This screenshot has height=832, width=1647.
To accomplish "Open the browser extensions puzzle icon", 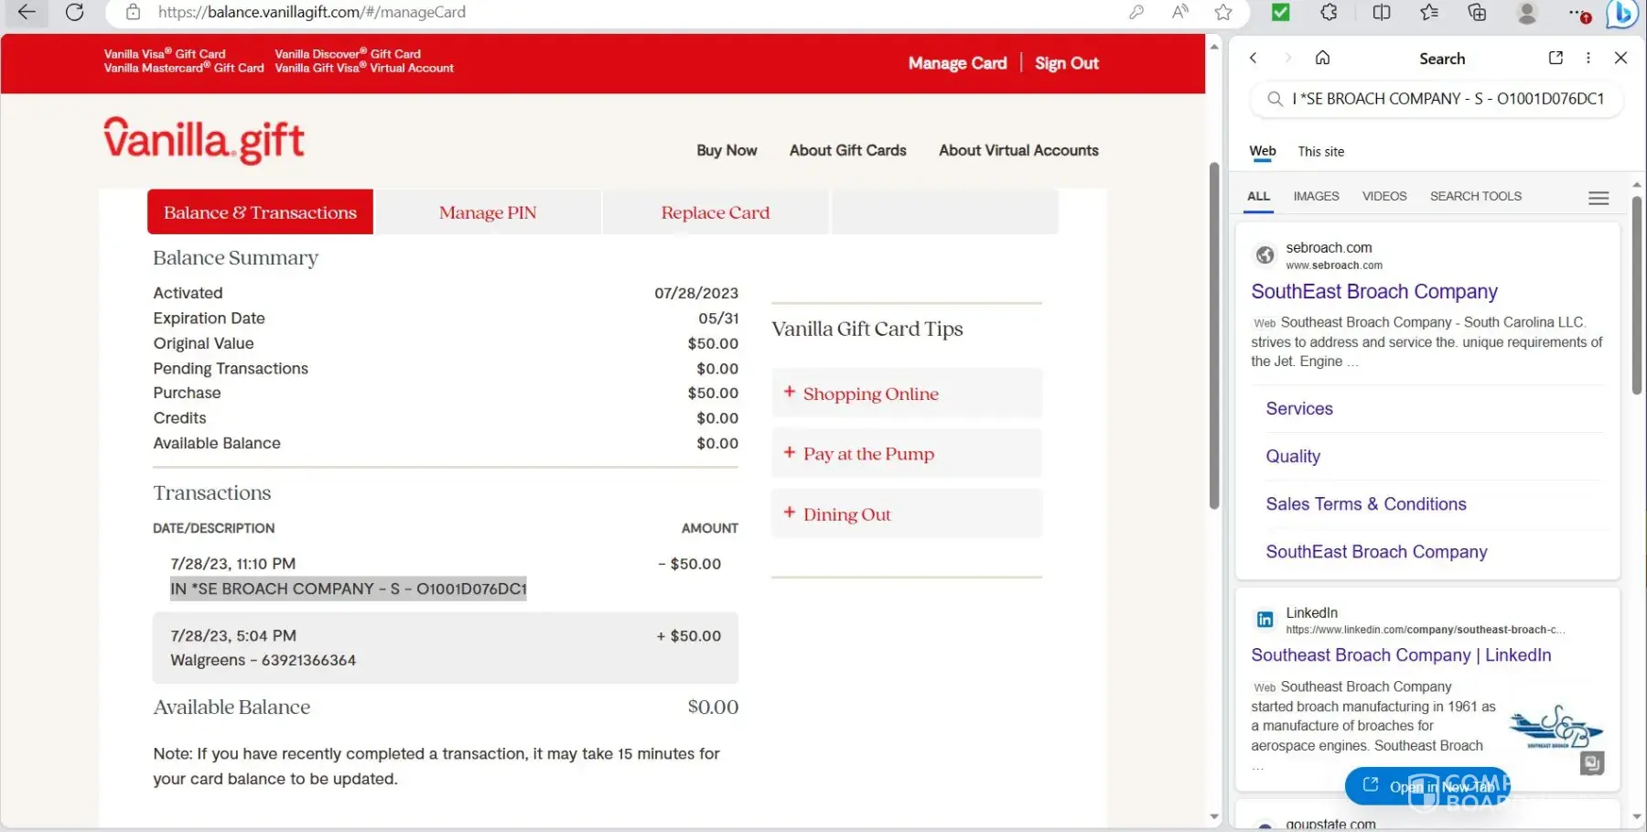I will coord(1329,12).
